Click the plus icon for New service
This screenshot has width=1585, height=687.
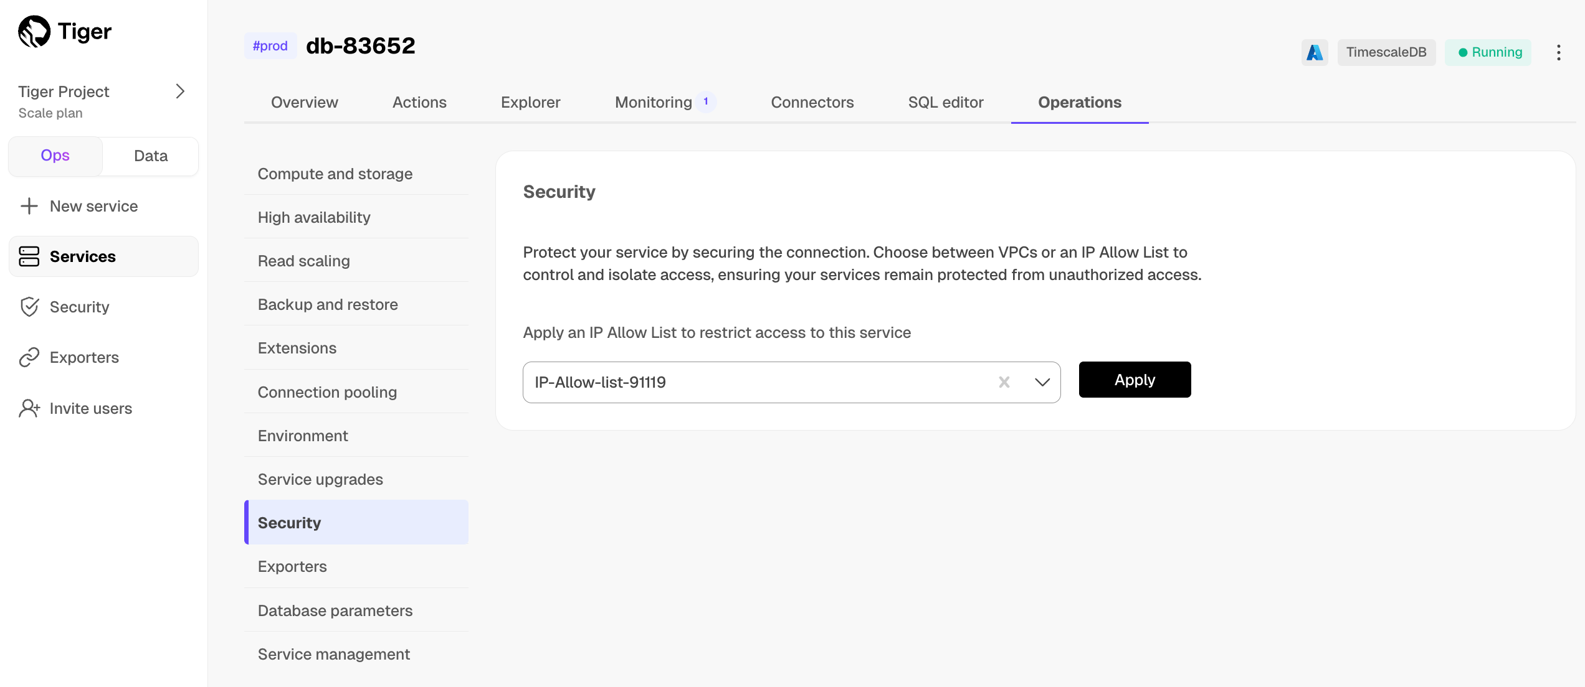tap(29, 206)
